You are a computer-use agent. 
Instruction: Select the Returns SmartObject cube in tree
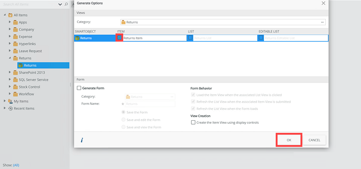[20, 66]
